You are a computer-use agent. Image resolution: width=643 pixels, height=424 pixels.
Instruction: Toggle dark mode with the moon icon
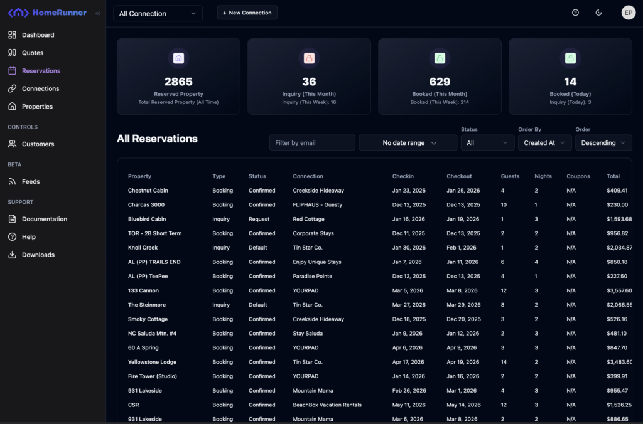(598, 13)
